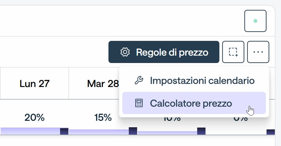The height and width of the screenshot is (146, 281).
Task: Click the gear icon in Regole di prezzo
Action: [x=125, y=52]
